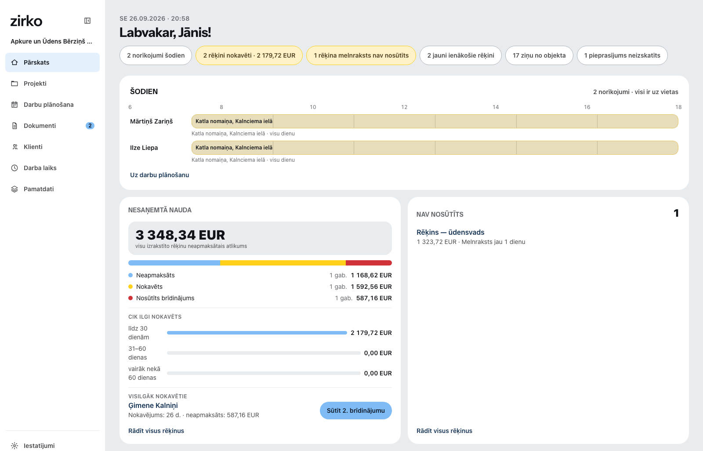Select the '2 norīkojumi šodien' chip
Viewport: 703px width, 451px height.
click(x=156, y=55)
